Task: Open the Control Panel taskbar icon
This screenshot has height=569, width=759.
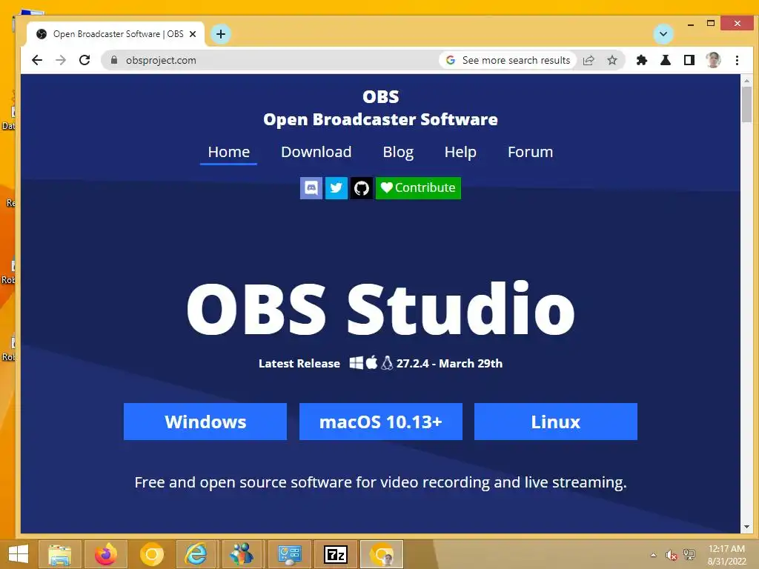Action: click(289, 554)
